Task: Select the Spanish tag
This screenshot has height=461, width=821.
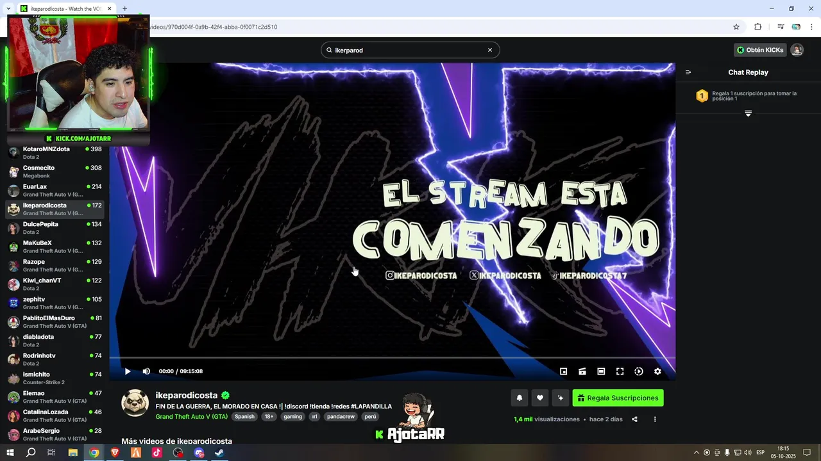Action: click(244, 416)
